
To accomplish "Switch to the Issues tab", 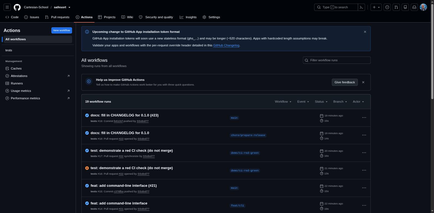I will coord(32,17).
